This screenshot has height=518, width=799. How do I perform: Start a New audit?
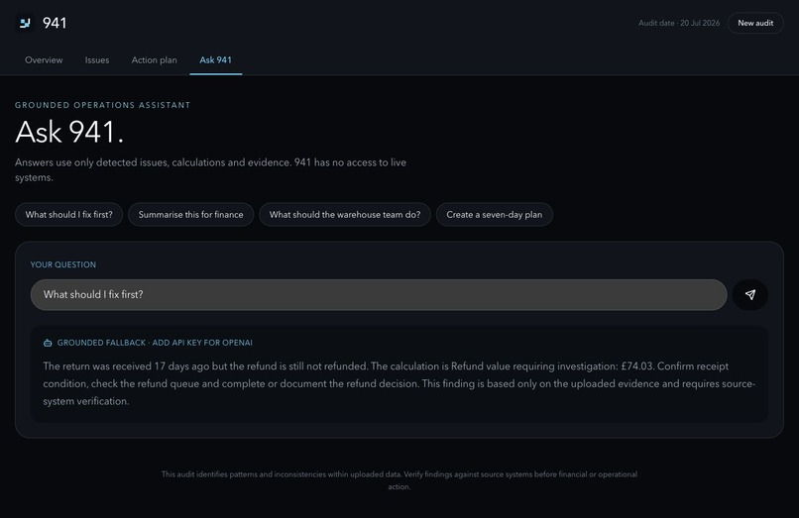(755, 23)
